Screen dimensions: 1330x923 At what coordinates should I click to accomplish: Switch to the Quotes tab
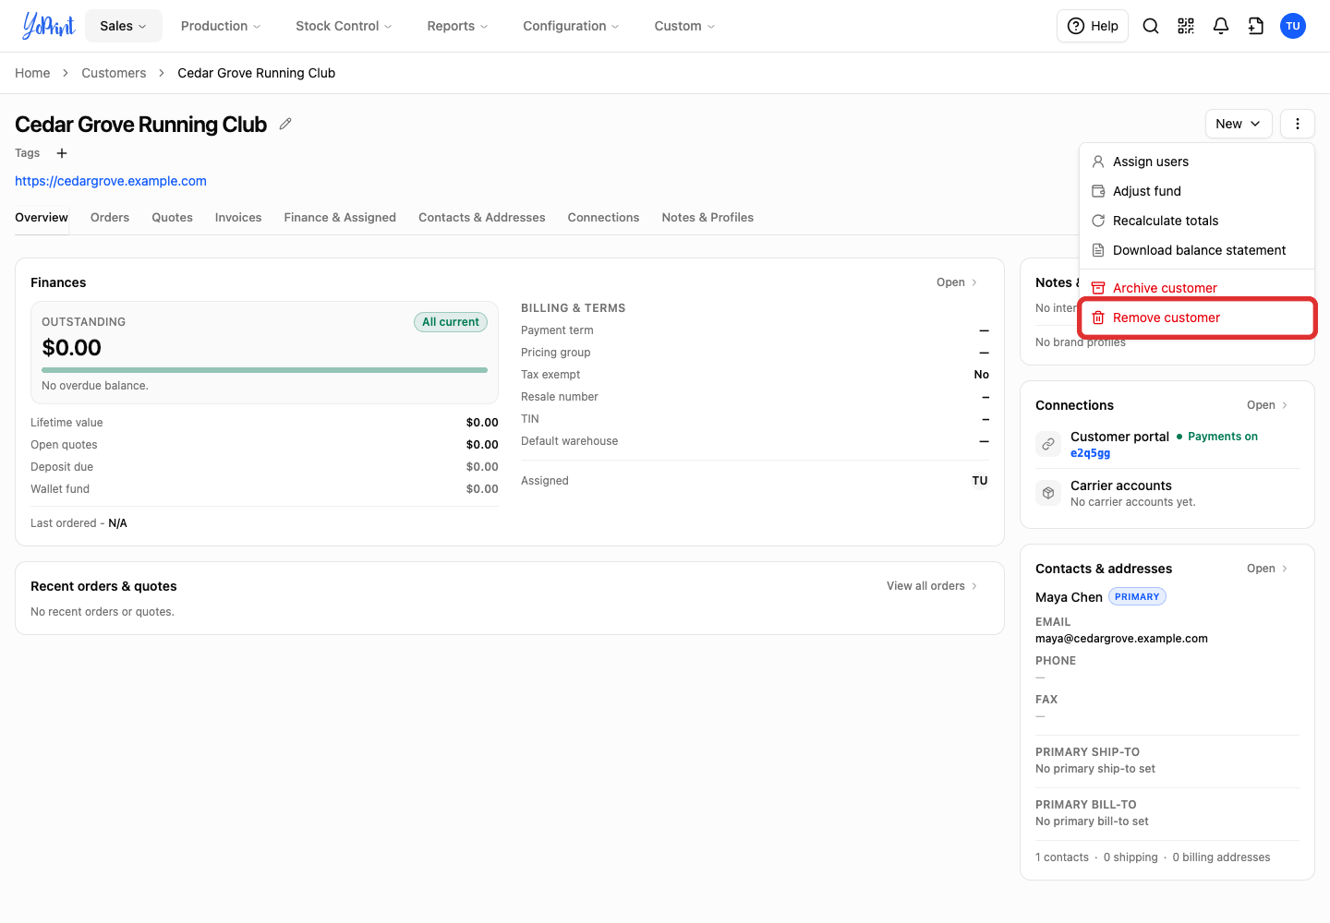pos(173,218)
